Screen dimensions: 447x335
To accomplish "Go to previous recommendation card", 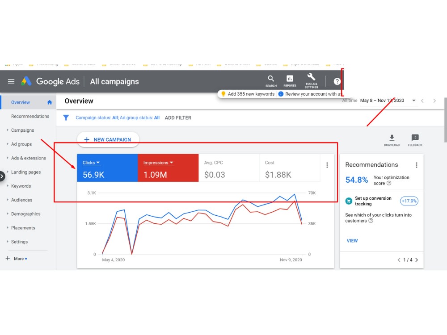I will coord(399,260).
